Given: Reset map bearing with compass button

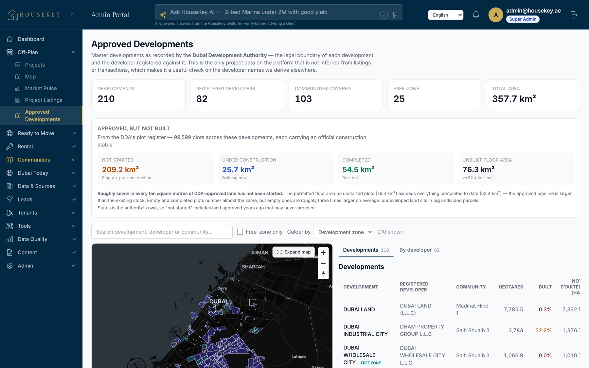Looking at the screenshot, I should [x=323, y=274].
